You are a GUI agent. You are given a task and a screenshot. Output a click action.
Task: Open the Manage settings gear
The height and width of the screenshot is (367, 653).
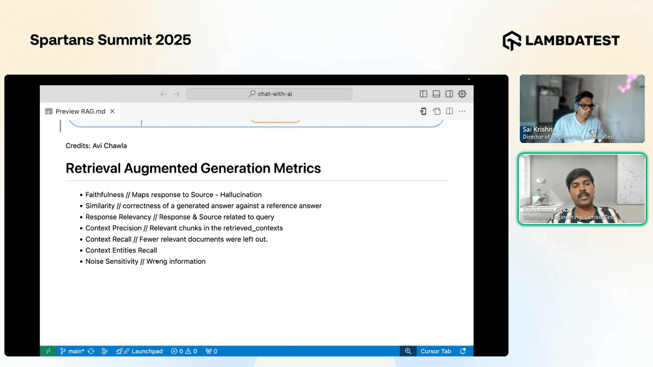pos(462,93)
